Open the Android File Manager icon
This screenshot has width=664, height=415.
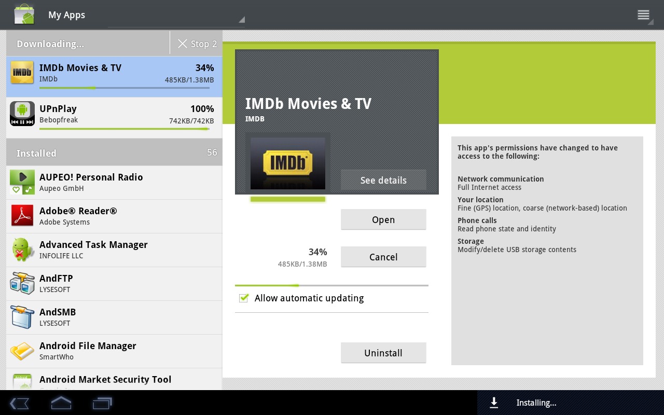[22, 351]
